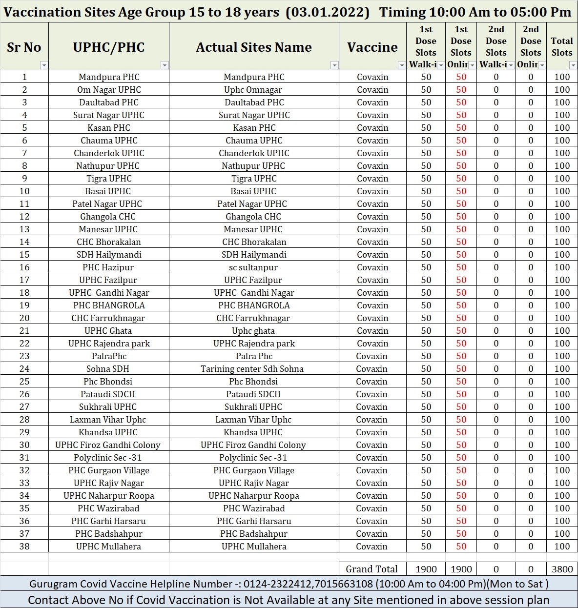
Task: Open the 2nd Dose Walk-in filter dropdown
Action: (x=511, y=65)
